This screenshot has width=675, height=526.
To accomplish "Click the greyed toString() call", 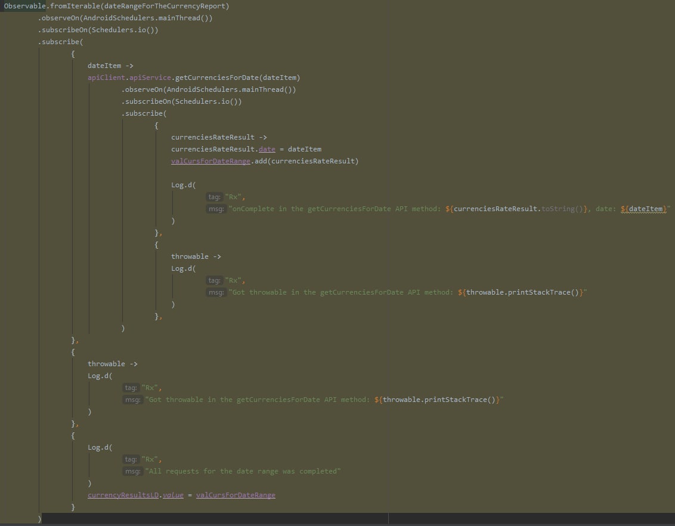I will tap(562, 209).
